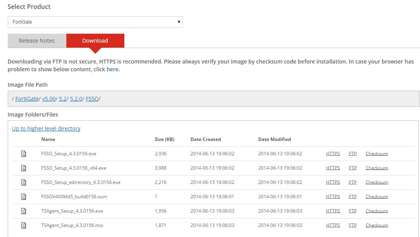
Task: Click file icon beside FSSO_Setup_4.3.0156_x64.exe
Action: [24, 168]
